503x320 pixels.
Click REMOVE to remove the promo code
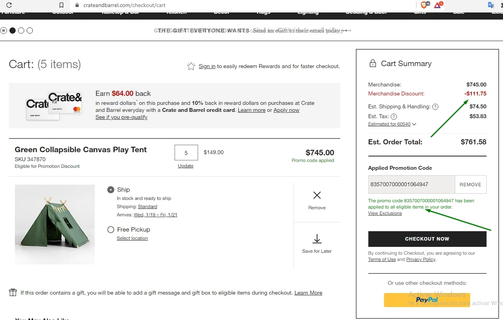(471, 185)
